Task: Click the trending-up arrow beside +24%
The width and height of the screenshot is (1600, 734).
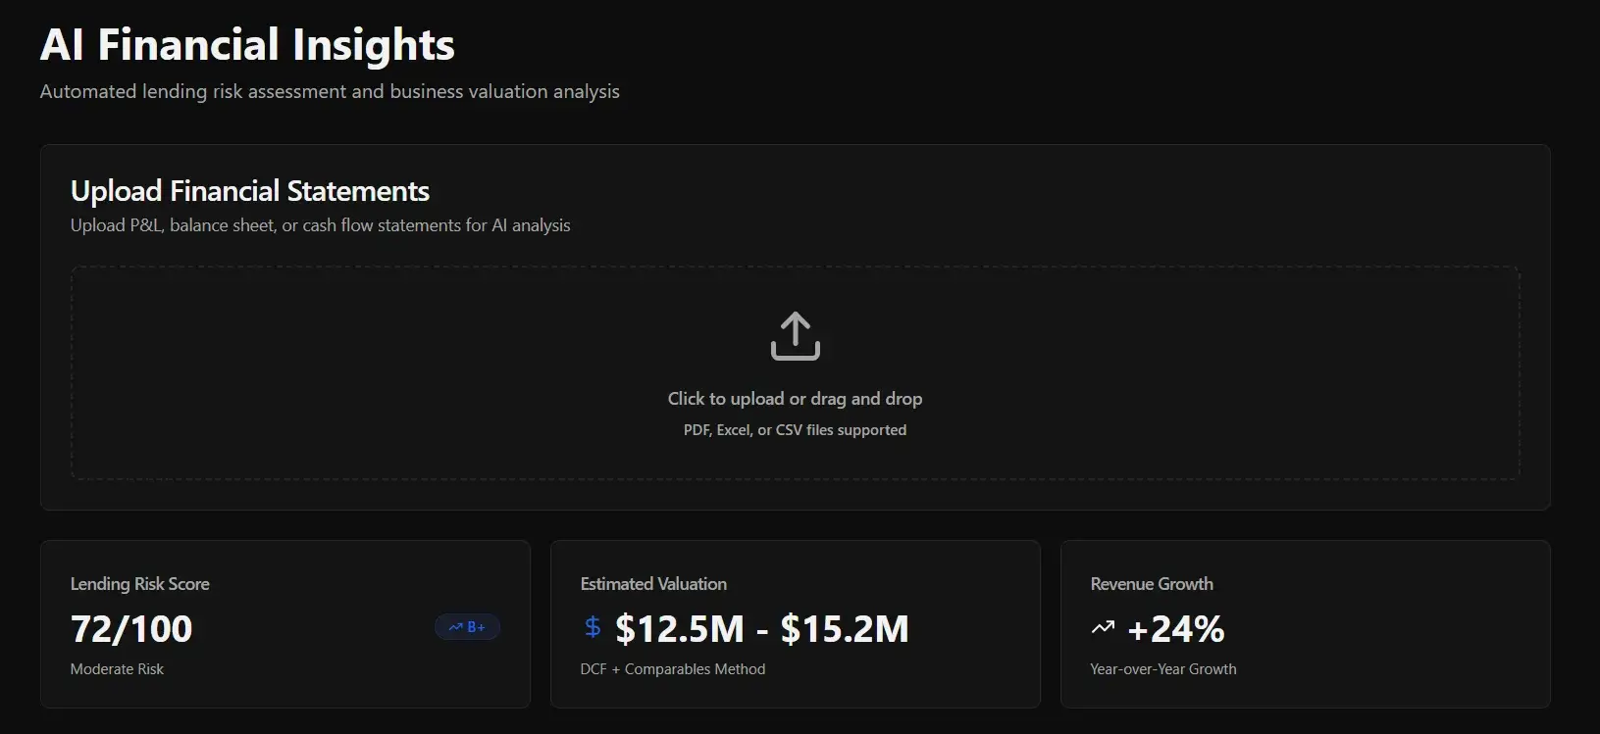Action: [x=1103, y=627]
